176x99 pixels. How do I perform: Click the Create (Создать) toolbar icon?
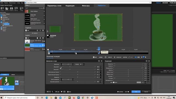click(2, 9)
